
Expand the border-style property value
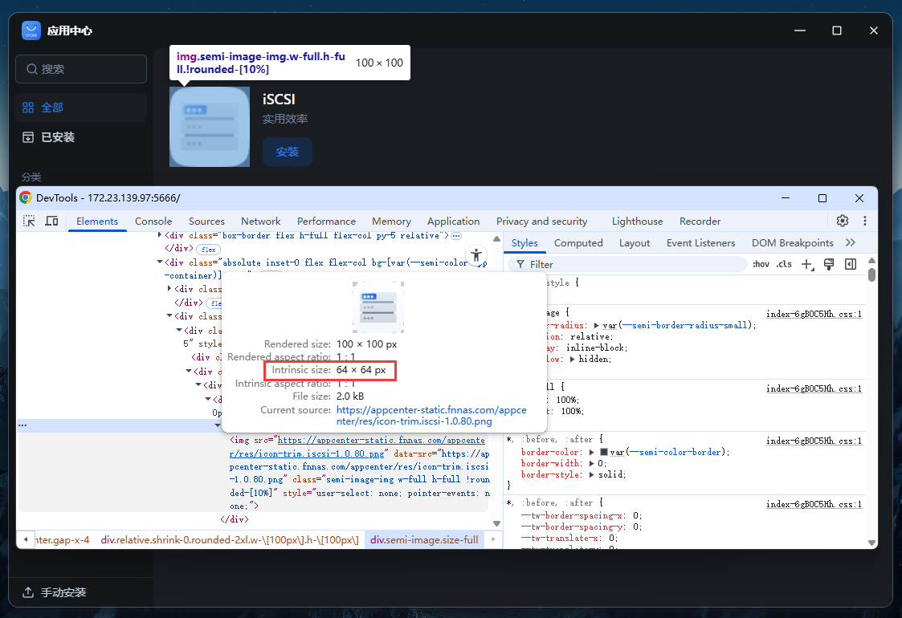591,475
